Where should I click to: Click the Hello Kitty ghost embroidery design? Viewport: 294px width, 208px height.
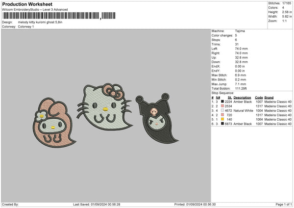(104, 107)
